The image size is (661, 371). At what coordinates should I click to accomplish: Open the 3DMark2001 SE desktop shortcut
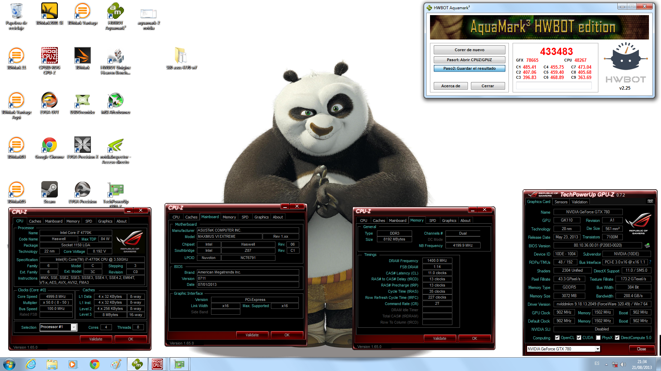coord(49,14)
